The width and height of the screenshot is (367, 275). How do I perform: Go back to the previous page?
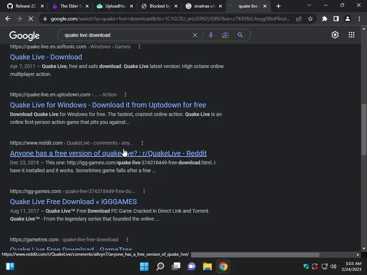[x=8, y=19]
